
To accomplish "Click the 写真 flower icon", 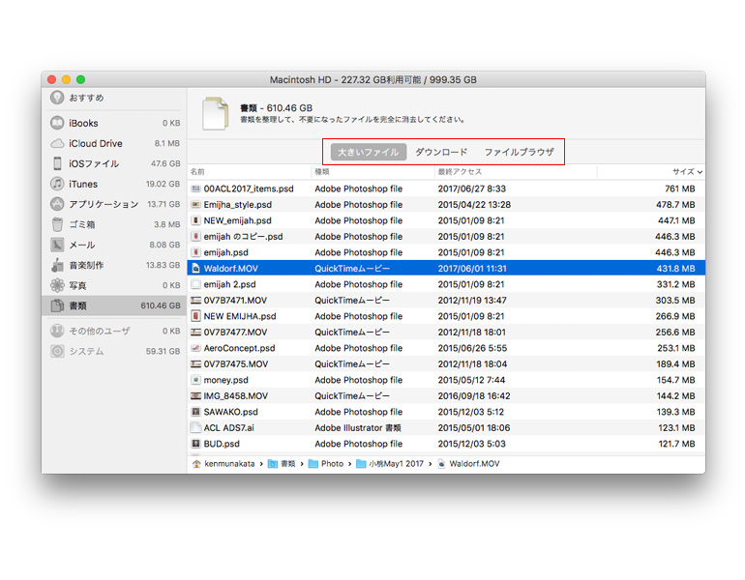I will (x=58, y=286).
